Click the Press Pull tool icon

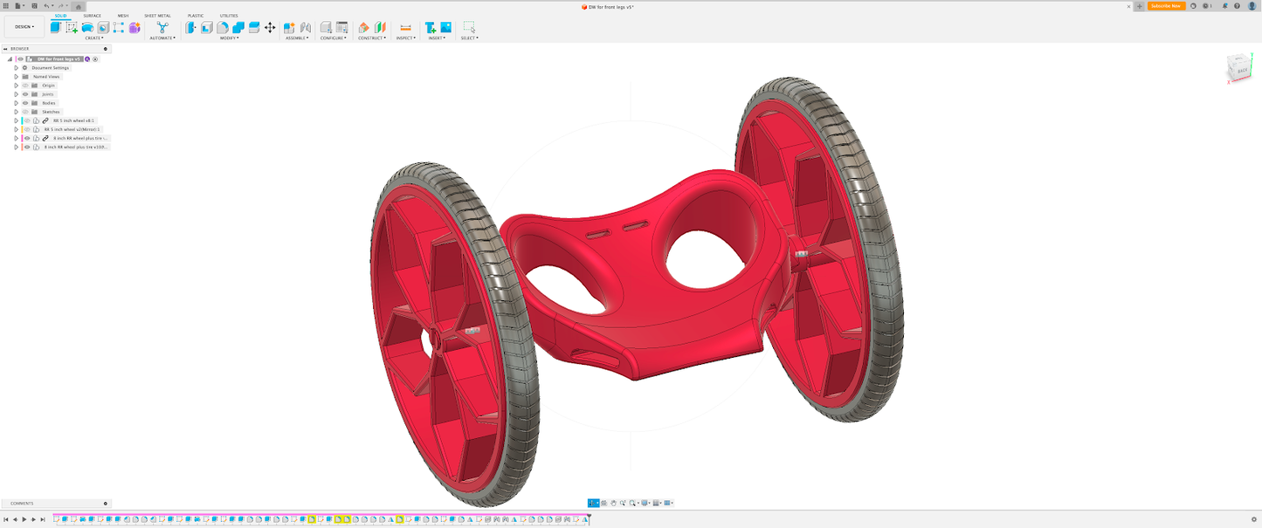(x=191, y=28)
